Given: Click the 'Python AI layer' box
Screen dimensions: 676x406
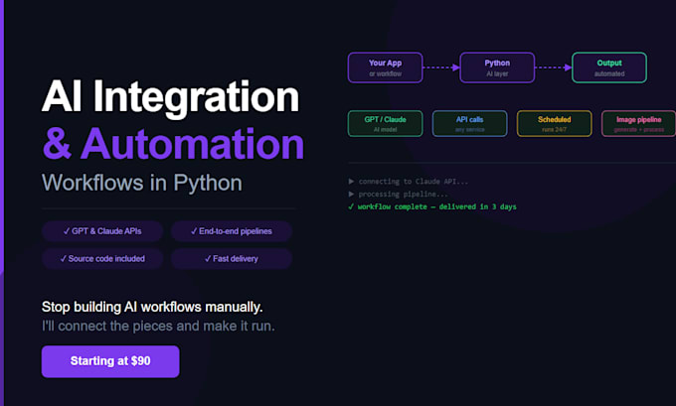Looking at the screenshot, I should 497,68.
